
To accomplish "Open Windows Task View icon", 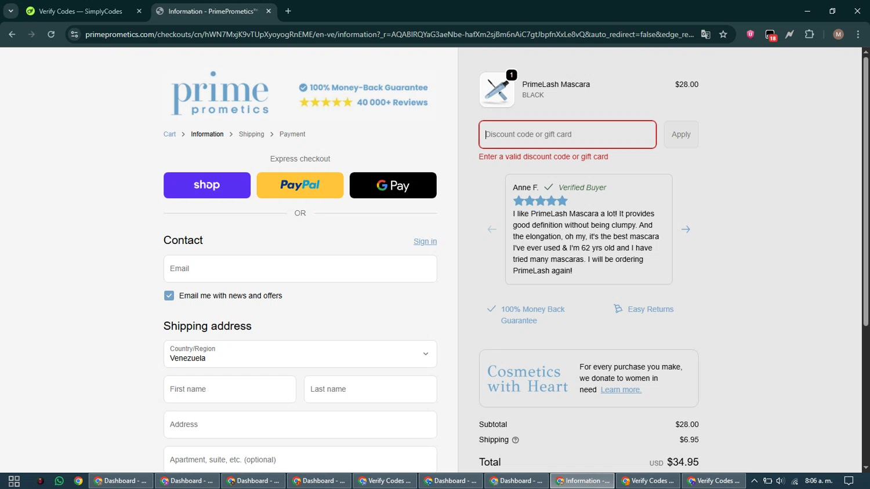I will (14, 481).
